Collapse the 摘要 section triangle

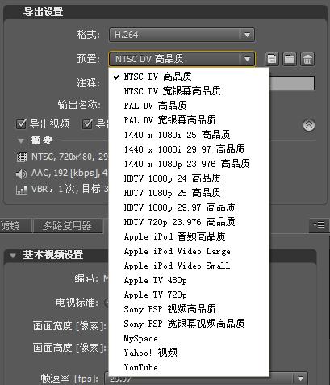pyautogui.click(x=21, y=140)
